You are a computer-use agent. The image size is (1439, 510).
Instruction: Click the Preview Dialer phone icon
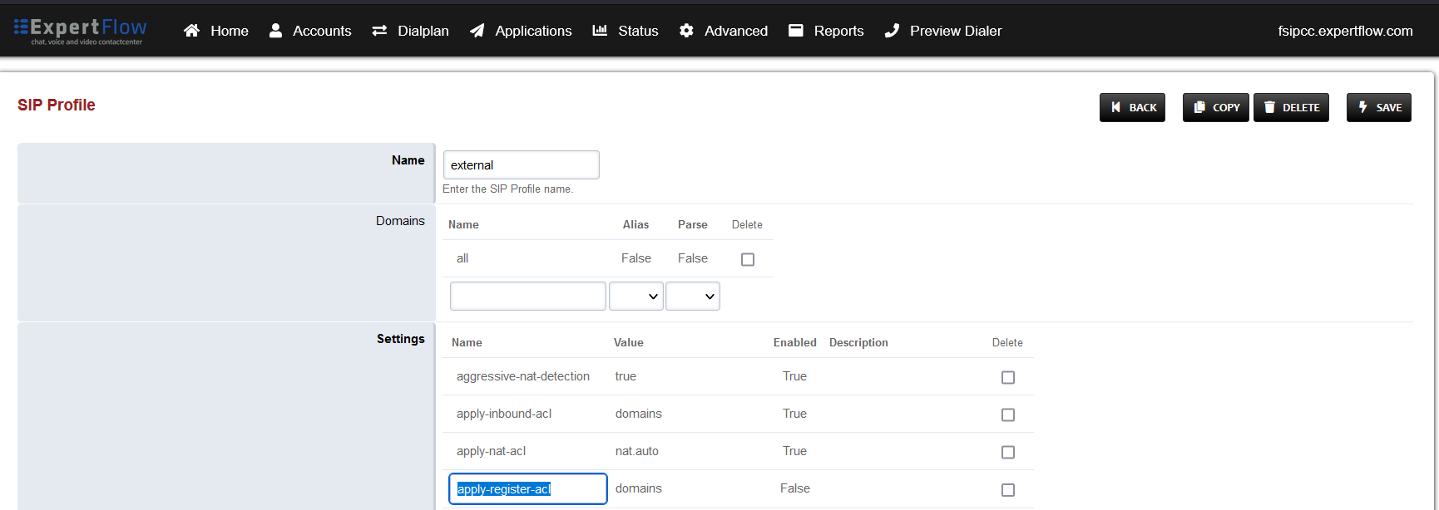tap(892, 31)
